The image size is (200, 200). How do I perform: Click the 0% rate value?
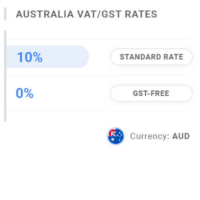point(24,93)
